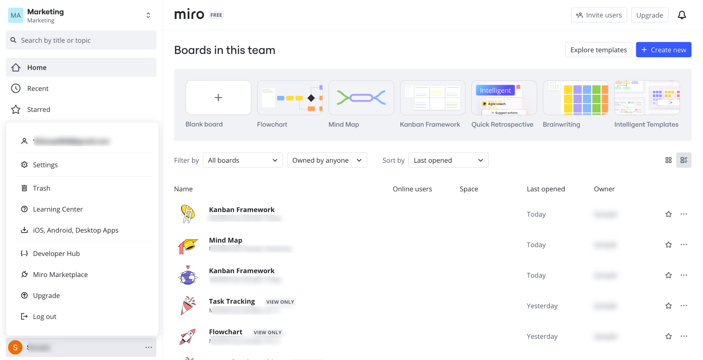Open the Owned by anyone dropdown
The image size is (703, 360).
[327, 160]
